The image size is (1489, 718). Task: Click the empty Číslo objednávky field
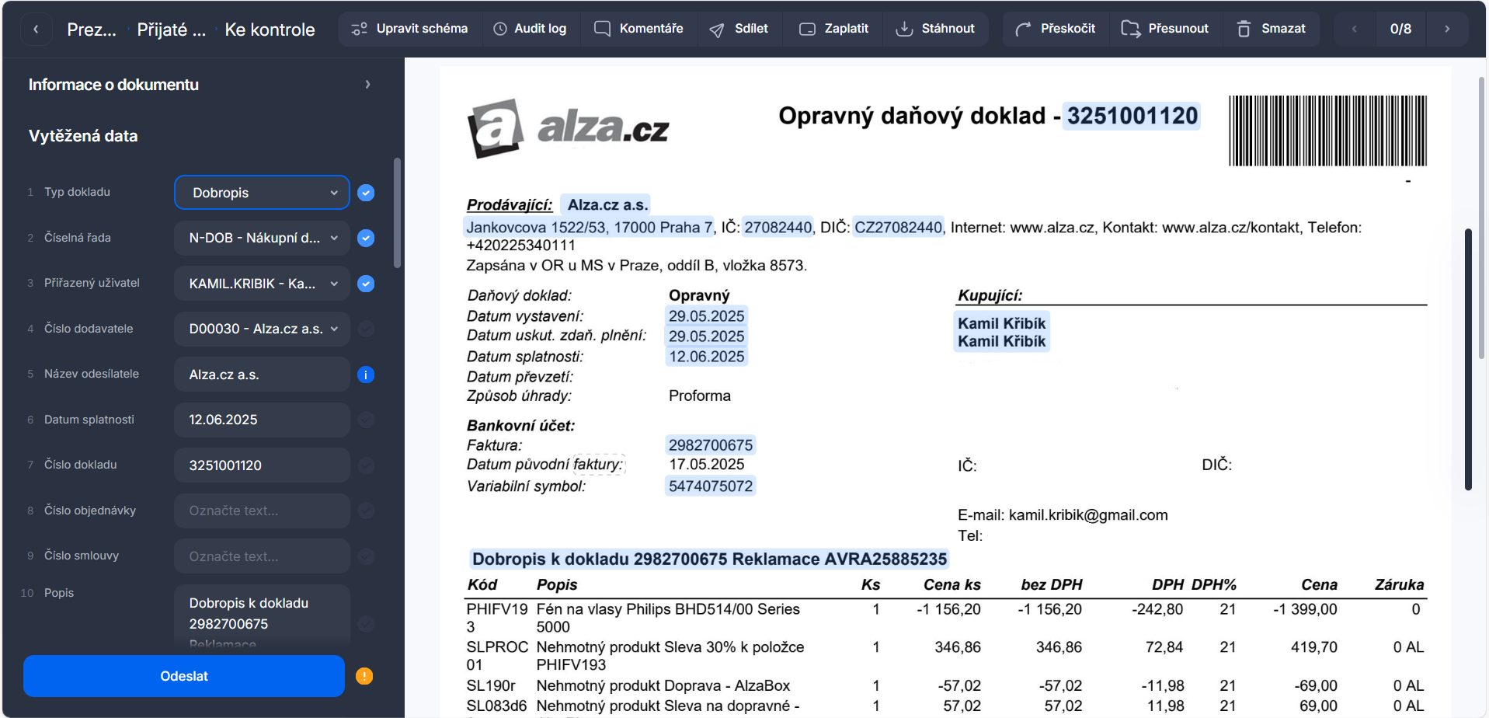pos(262,511)
